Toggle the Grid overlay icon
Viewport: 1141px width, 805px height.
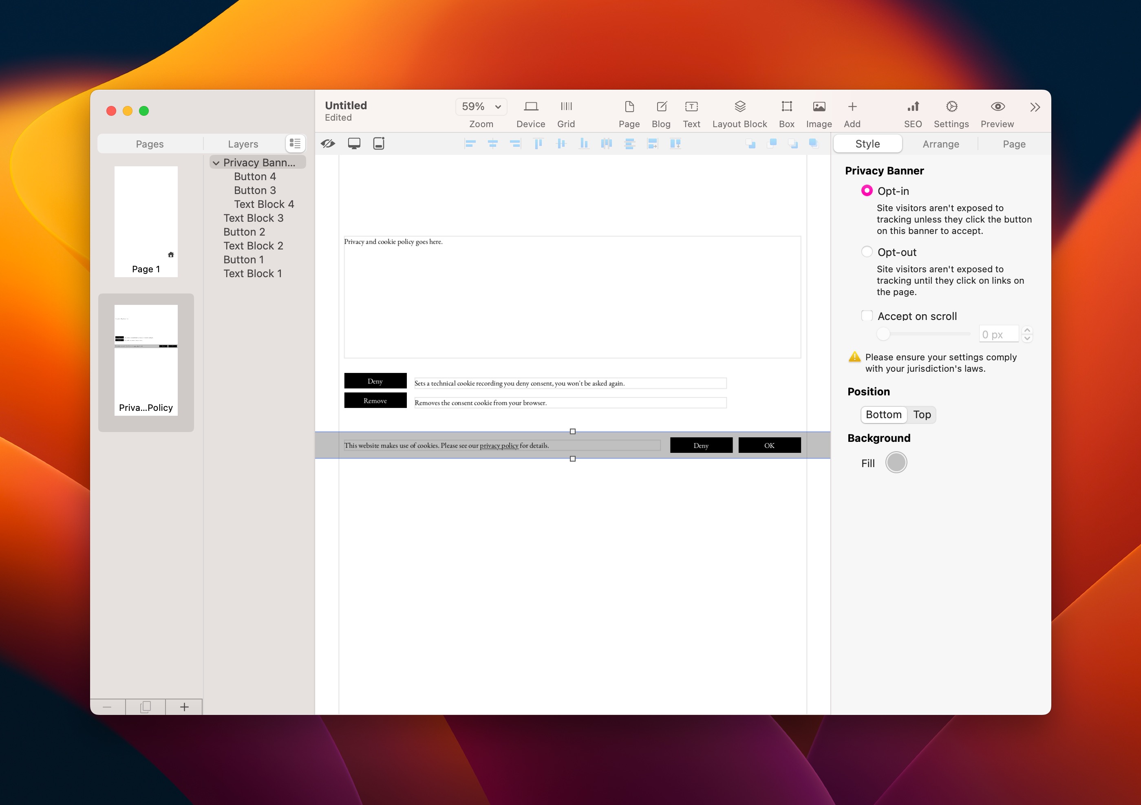coord(566,106)
